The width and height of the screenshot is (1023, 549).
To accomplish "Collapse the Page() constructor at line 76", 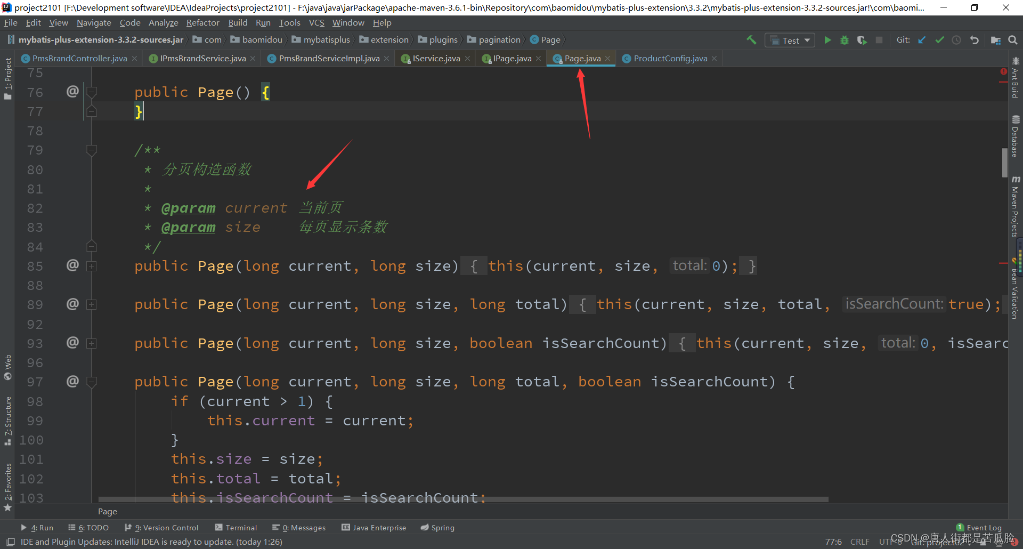I will [92, 92].
